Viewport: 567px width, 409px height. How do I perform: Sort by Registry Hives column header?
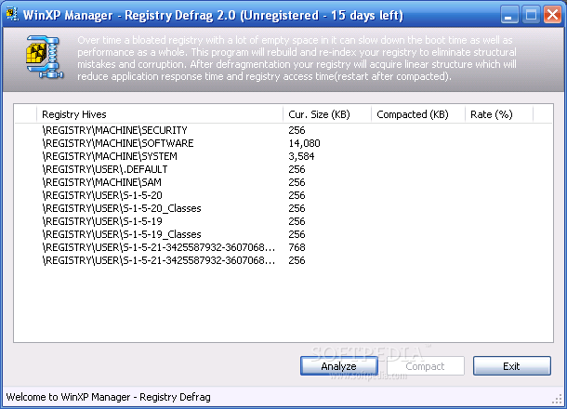point(160,114)
